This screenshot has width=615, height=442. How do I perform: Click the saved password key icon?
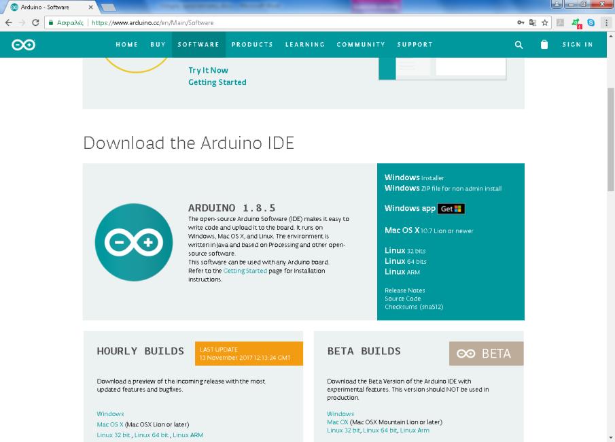521,22
